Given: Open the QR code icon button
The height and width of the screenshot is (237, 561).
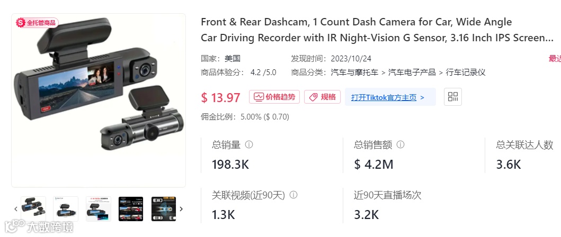Looking at the screenshot, I should (452, 96).
